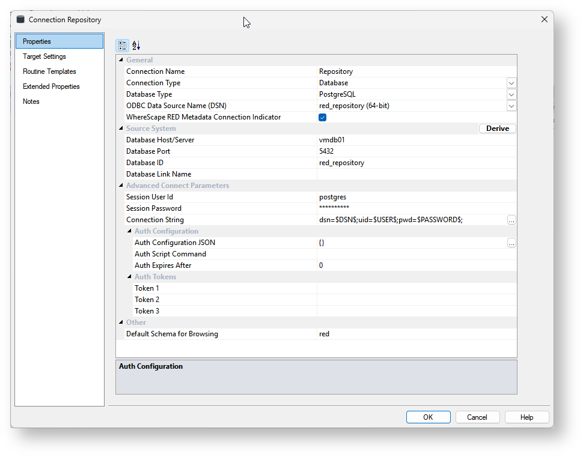
Task: Click the Derive button
Action: [x=498, y=129]
